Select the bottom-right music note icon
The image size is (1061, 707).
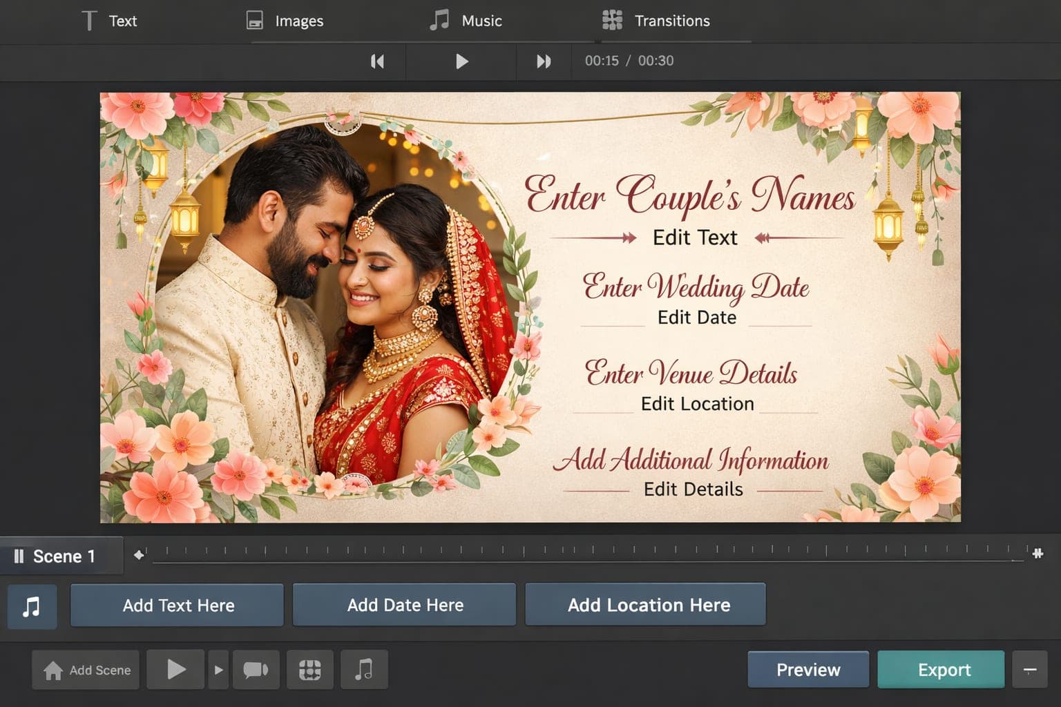pyautogui.click(x=364, y=669)
